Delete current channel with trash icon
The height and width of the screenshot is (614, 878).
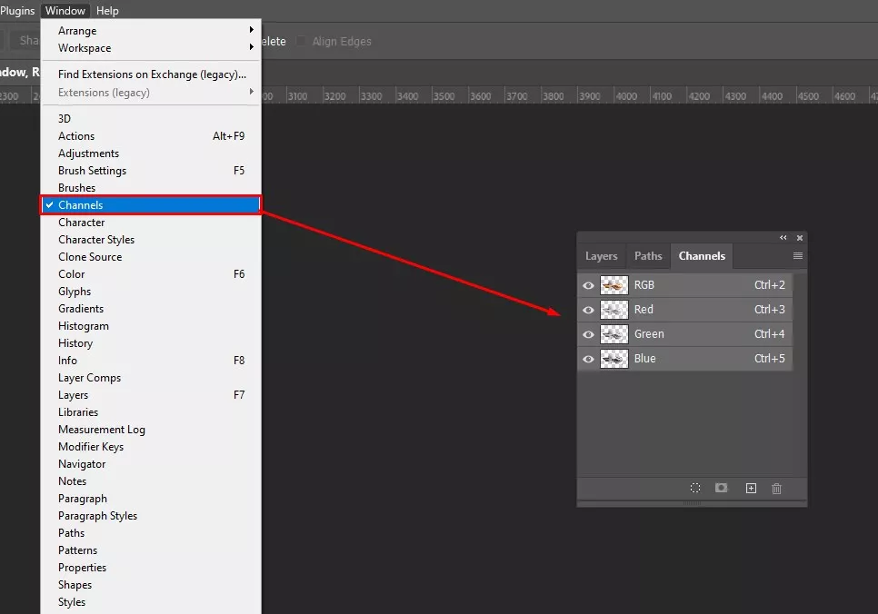tap(776, 488)
